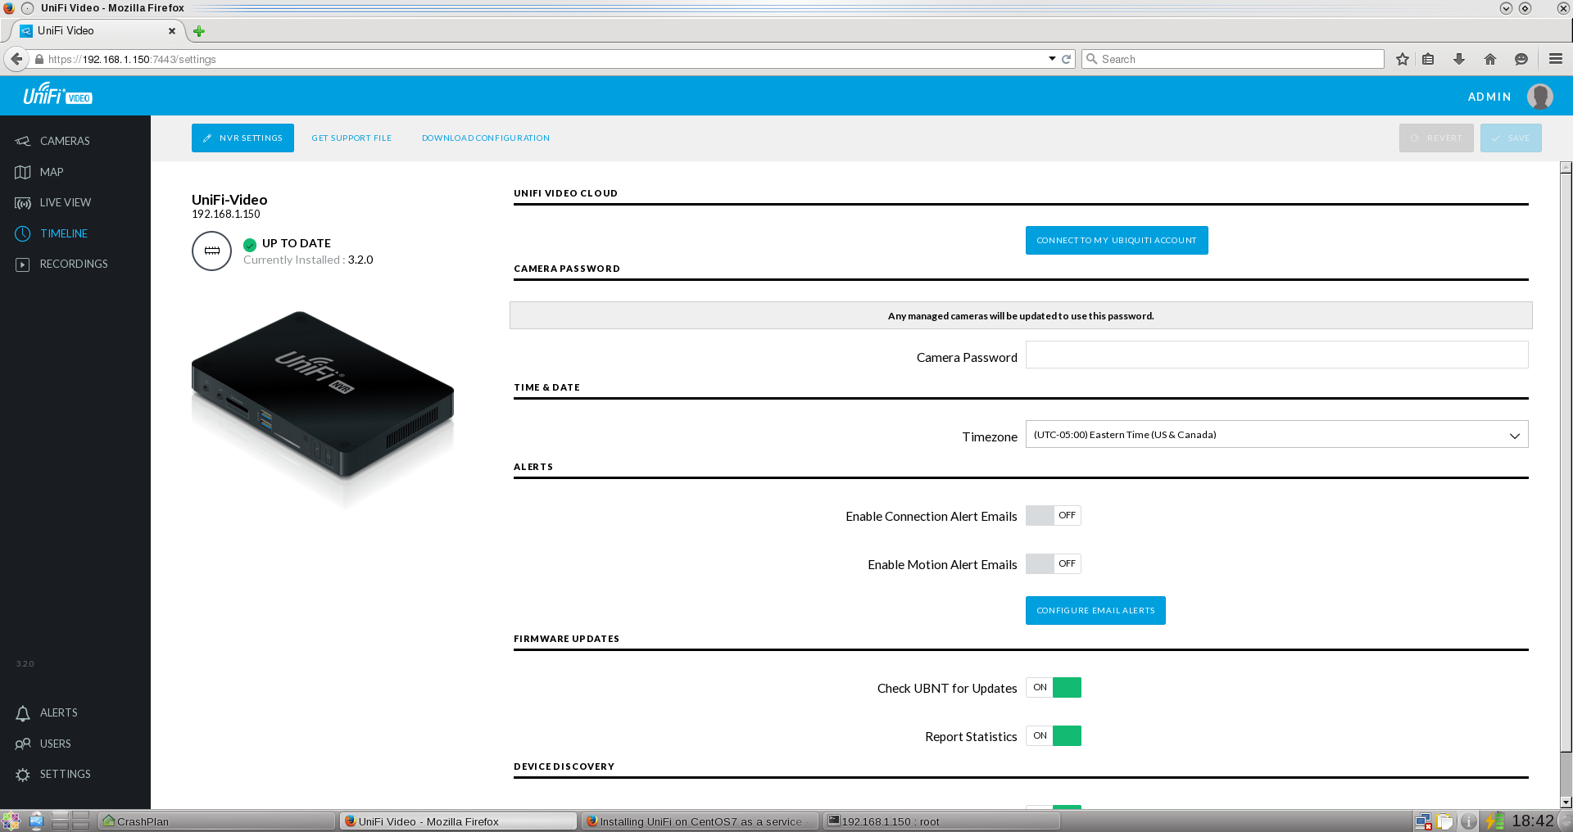Switch to Installing UniFi on CentOS7 taskbar window
Image resolution: width=1573 pixels, height=832 pixels.
tap(700, 821)
